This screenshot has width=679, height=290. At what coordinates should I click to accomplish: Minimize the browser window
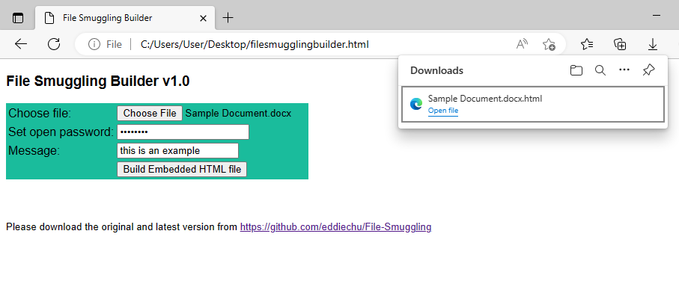coord(656,16)
